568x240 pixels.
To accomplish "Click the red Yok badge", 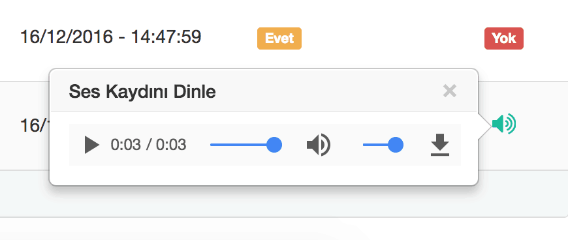I will pyautogui.click(x=504, y=38).
